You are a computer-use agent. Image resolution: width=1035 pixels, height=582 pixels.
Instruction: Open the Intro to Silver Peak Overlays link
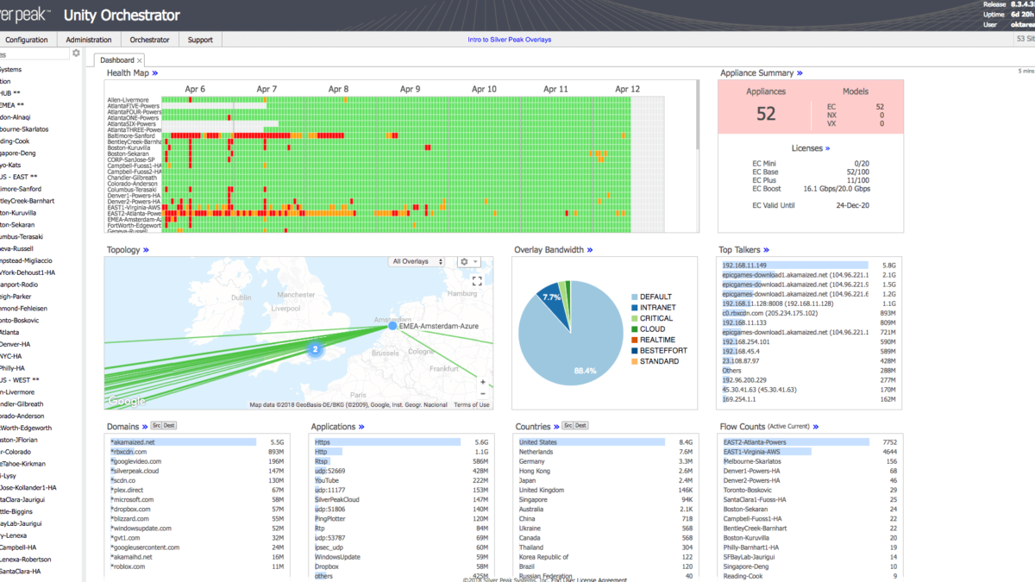[510, 40]
